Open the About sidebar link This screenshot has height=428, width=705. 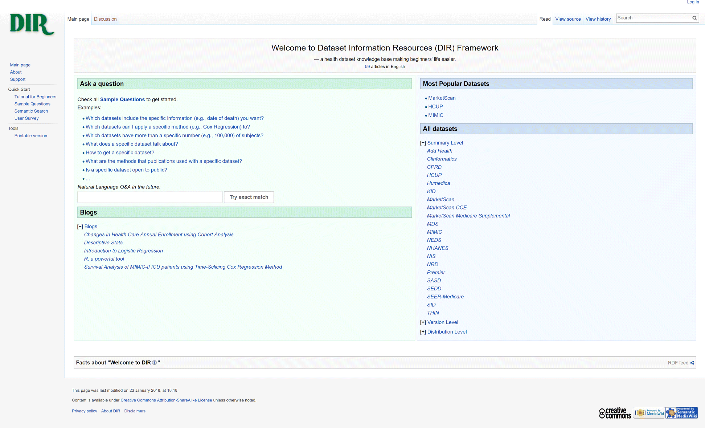tap(16, 72)
